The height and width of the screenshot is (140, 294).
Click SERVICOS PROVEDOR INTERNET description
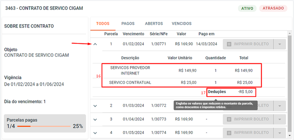point(130,71)
